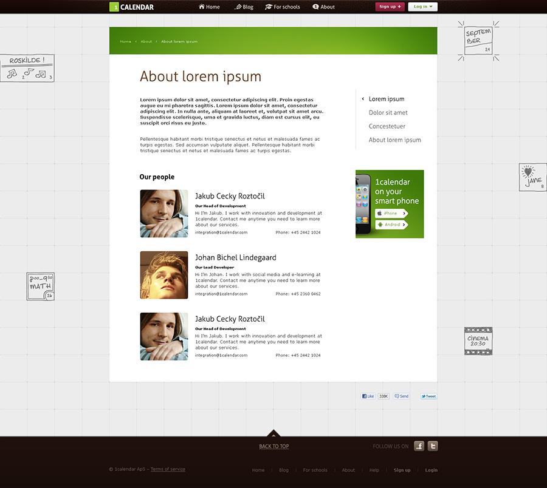Click the Android download button

click(x=390, y=225)
